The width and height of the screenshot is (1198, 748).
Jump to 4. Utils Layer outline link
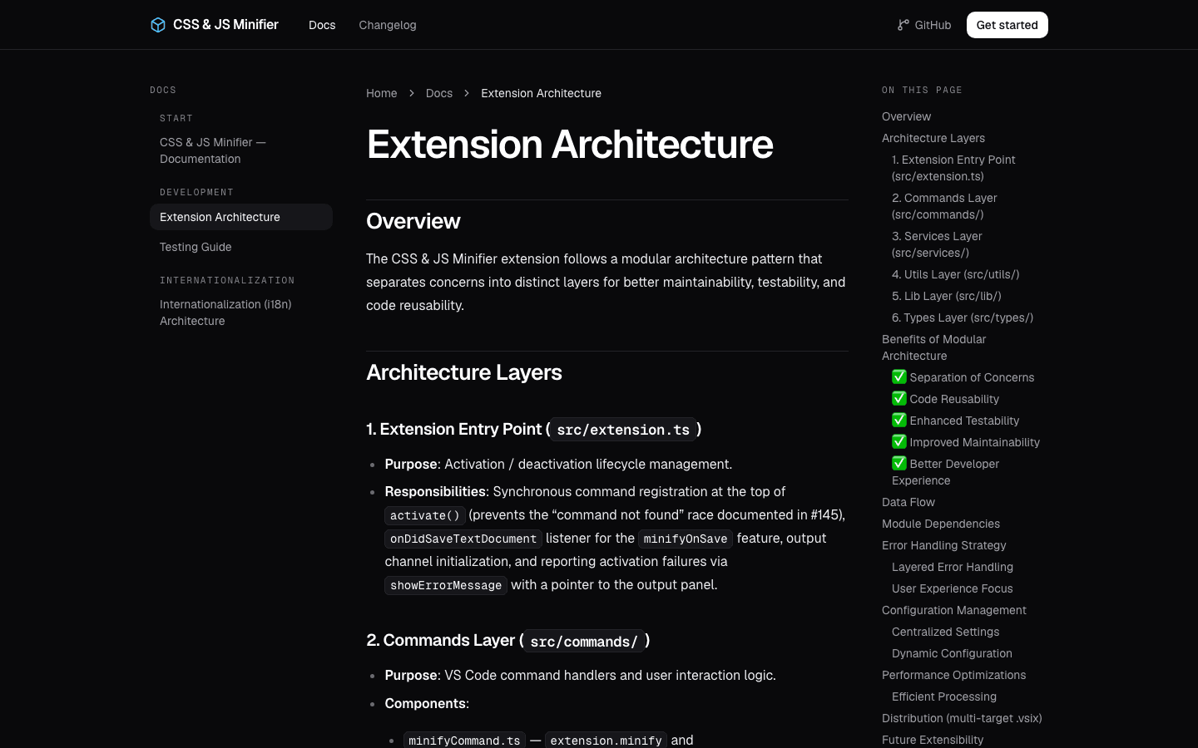pyautogui.click(x=955, y=274)
